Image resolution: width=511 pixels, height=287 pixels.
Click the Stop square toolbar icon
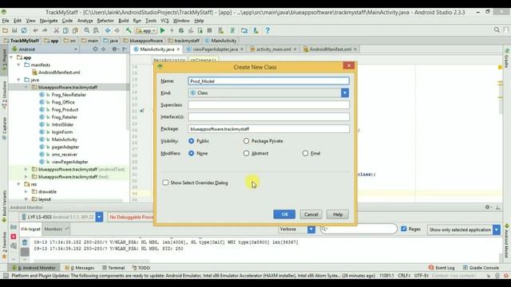[209, 30]
